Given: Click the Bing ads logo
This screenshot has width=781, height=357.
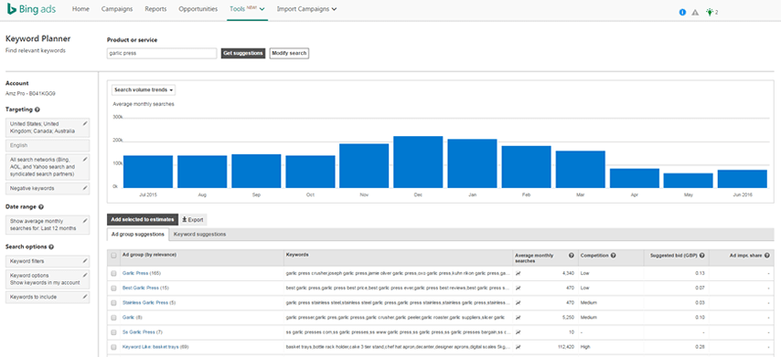Looking at the screenshot, I should [x=31, y=9].
